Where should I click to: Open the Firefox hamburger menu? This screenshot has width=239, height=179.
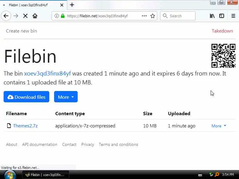(x=233, y=16)
